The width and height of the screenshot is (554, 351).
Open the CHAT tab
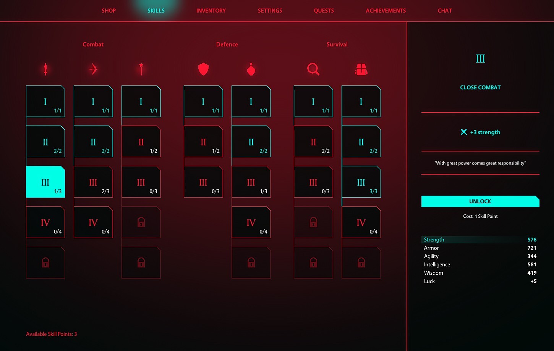tap(444, 11)
